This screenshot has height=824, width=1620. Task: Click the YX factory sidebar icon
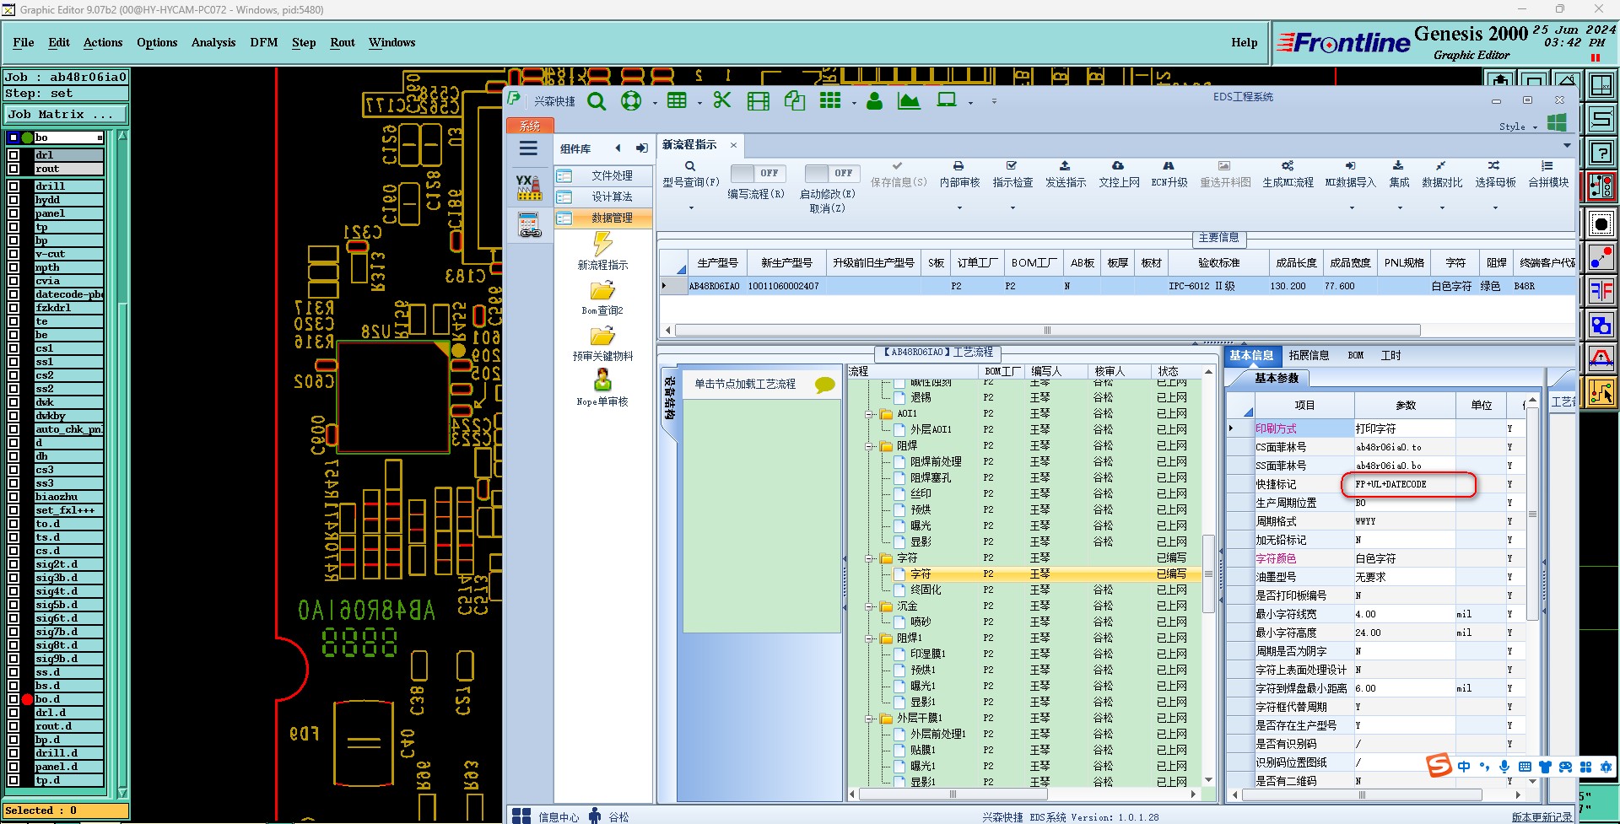(529, 187)
